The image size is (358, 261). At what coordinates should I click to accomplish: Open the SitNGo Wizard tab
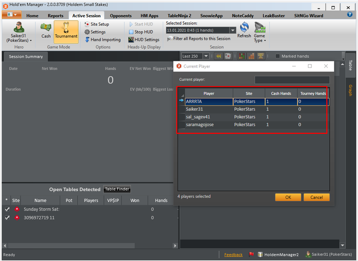[308, 16]
